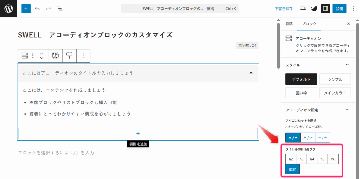Undo the last change

pos(37,9)
